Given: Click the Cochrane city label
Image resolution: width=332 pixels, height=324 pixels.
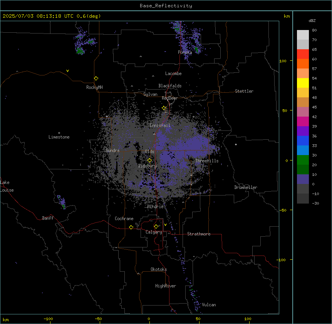Looking at the screenshot, I should pos(124,219).
